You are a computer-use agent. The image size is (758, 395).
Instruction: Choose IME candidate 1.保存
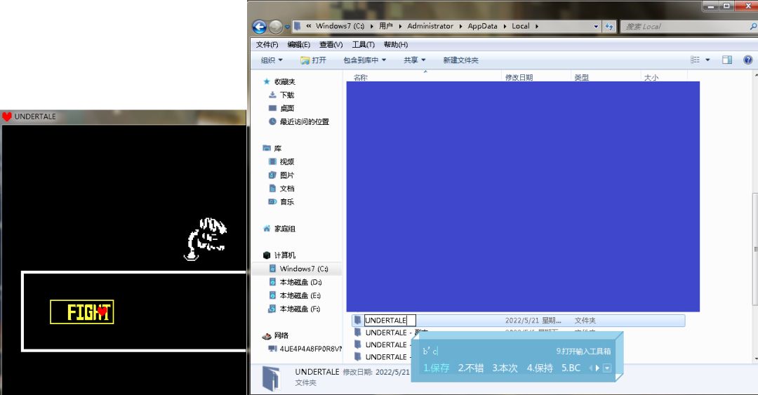(x=436, y=368)
